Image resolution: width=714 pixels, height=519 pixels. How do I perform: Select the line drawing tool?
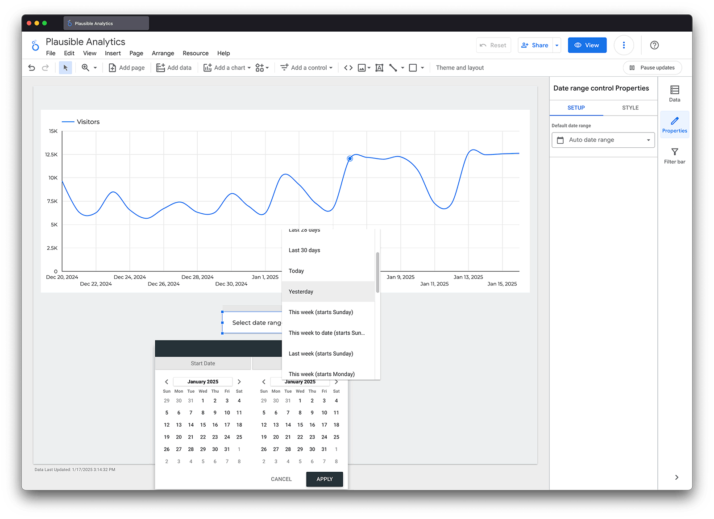point(393,67)
